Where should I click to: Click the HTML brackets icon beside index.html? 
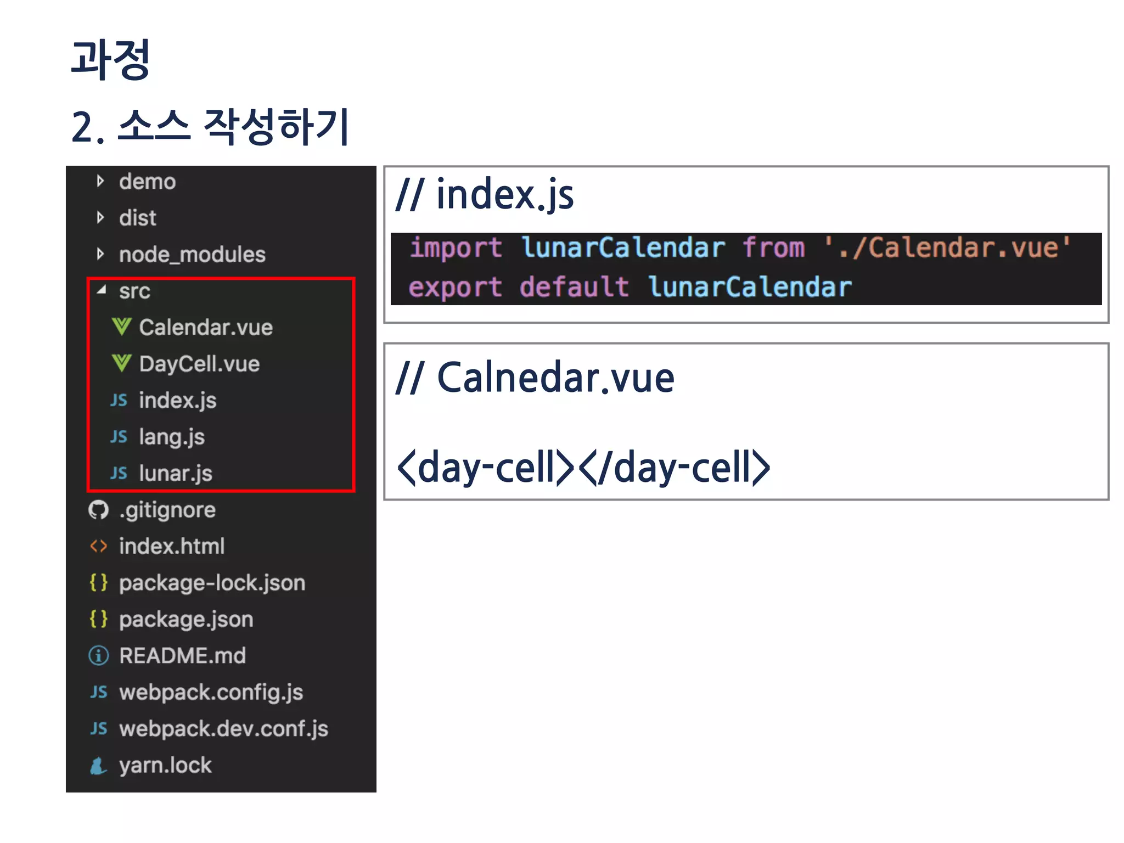(99, 546)
